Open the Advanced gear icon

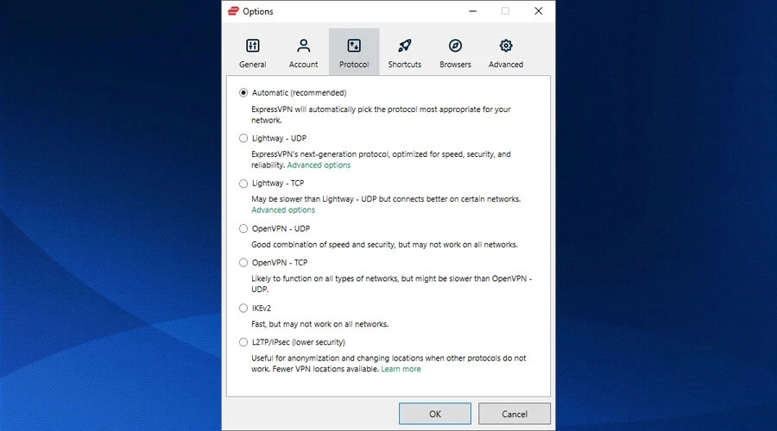506,46
